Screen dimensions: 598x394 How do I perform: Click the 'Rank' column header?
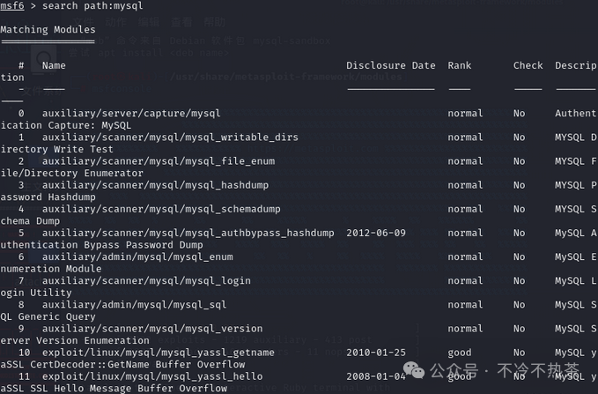[x=460, y=65]
